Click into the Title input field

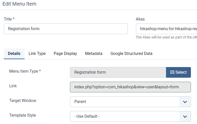click(66, 29)
